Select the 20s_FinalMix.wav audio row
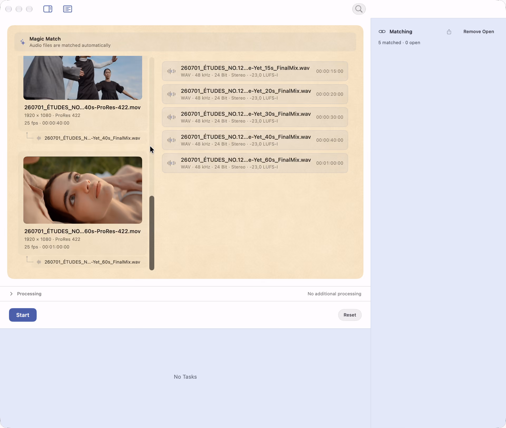506x428 pixels. point(255,94)
